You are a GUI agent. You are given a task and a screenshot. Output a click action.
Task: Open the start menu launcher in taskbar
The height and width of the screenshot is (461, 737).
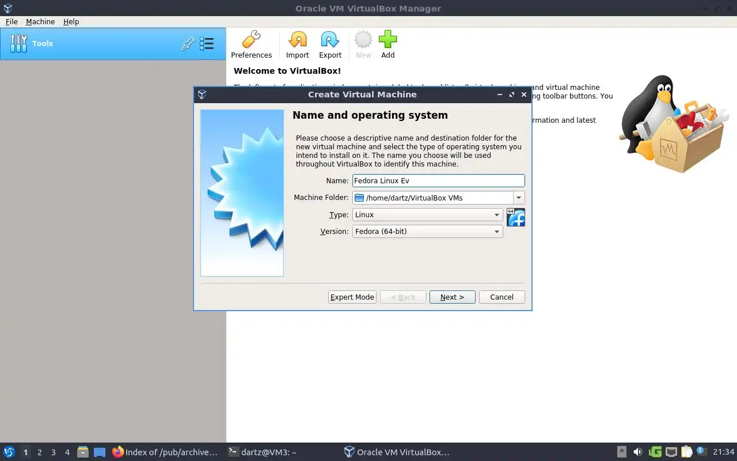coord(9,452)
